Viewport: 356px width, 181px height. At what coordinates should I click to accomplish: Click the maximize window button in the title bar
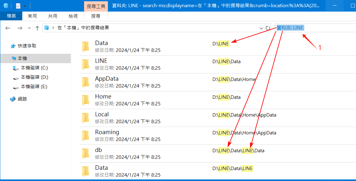(352, 6)
